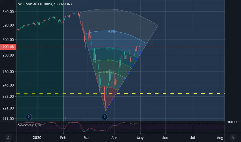The height and width of the screenshot is (142, 241).
Task: Click the Jun time axis label
Action: coord(165,138)
